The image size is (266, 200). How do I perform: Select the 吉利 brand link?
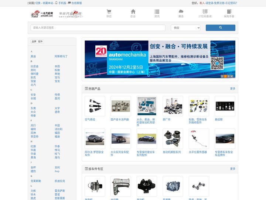(57, 167)
